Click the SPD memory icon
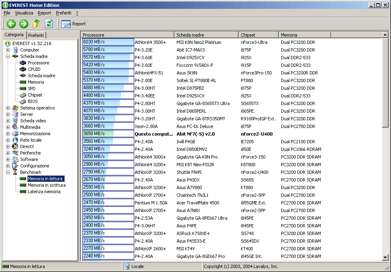The height and width of the screenshot is (272, 391). (x=23, y=89)
